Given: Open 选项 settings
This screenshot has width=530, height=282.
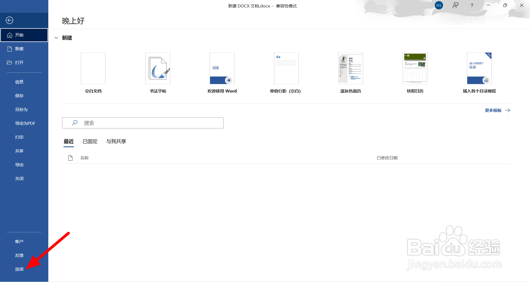Looking at the screenshot, I should coord(24,269).
